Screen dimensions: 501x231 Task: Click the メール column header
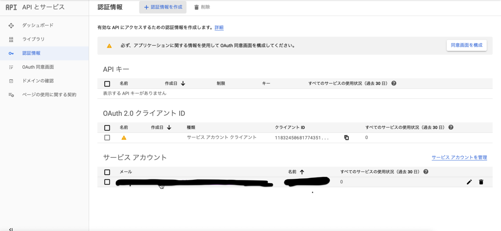point(126,171)
